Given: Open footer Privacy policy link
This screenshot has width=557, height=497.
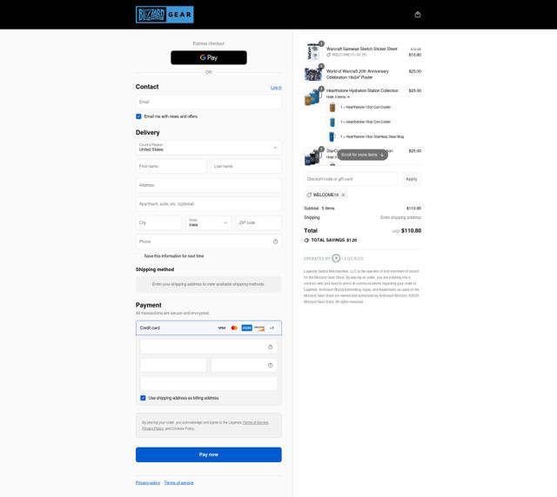Looking at the screenshot, I should [x=148, y=483].
